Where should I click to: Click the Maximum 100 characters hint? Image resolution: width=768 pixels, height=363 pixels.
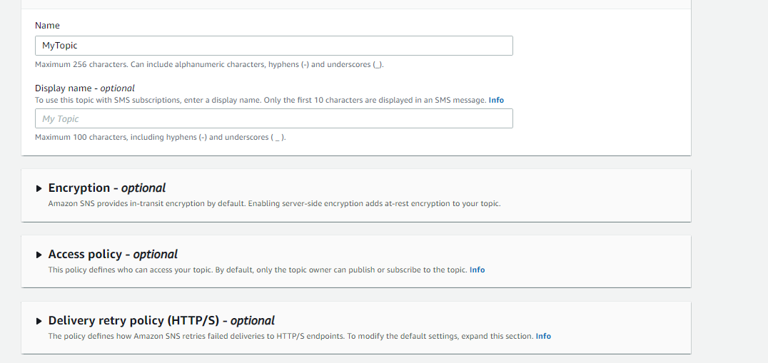[x=161, y=137]
